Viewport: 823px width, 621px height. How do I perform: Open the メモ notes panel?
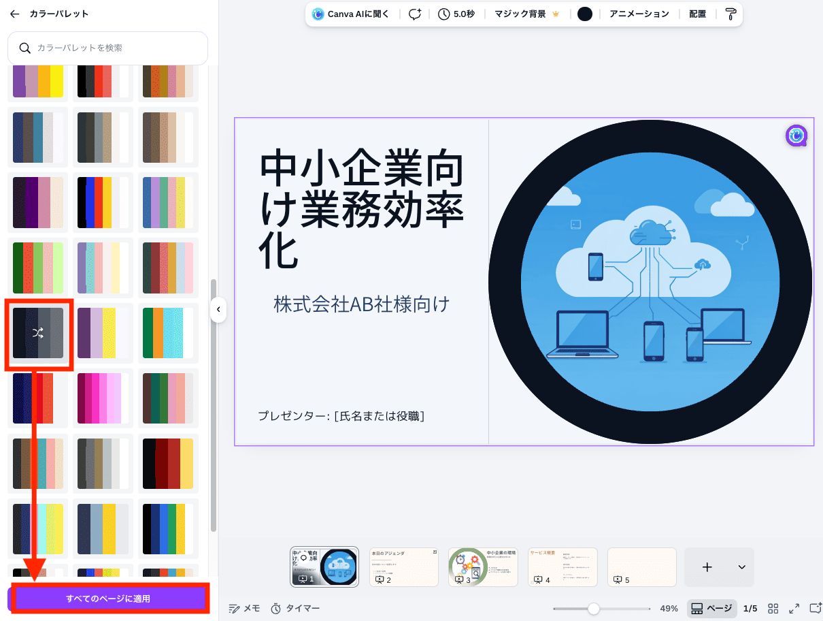[244, 608]
